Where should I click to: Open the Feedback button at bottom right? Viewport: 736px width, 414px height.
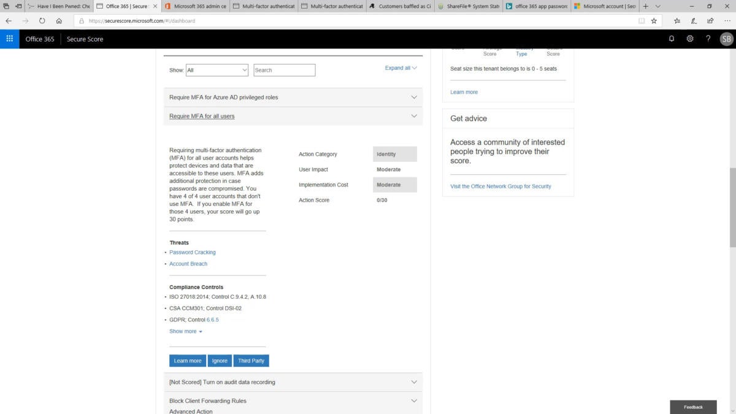[x=693, y=407]
